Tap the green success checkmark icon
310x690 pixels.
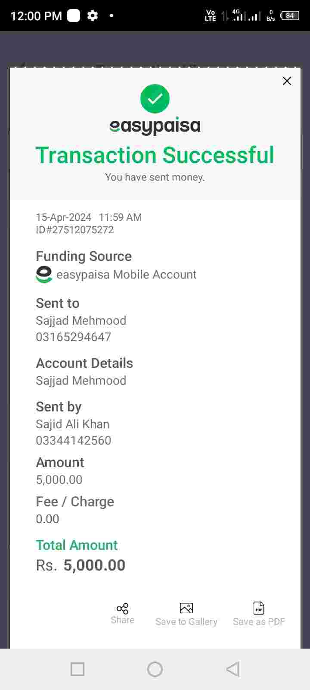coord(155,99)
